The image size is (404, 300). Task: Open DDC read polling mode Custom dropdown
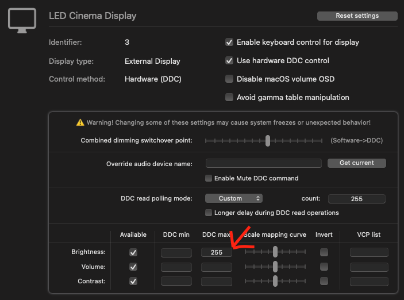(x=234, y=198)
